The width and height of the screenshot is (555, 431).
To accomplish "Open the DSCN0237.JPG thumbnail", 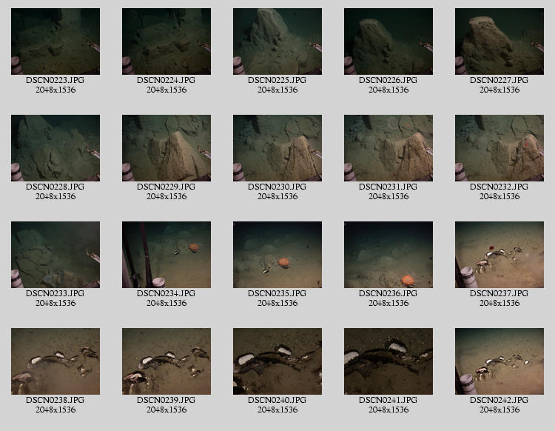I will tap(499, 255).
